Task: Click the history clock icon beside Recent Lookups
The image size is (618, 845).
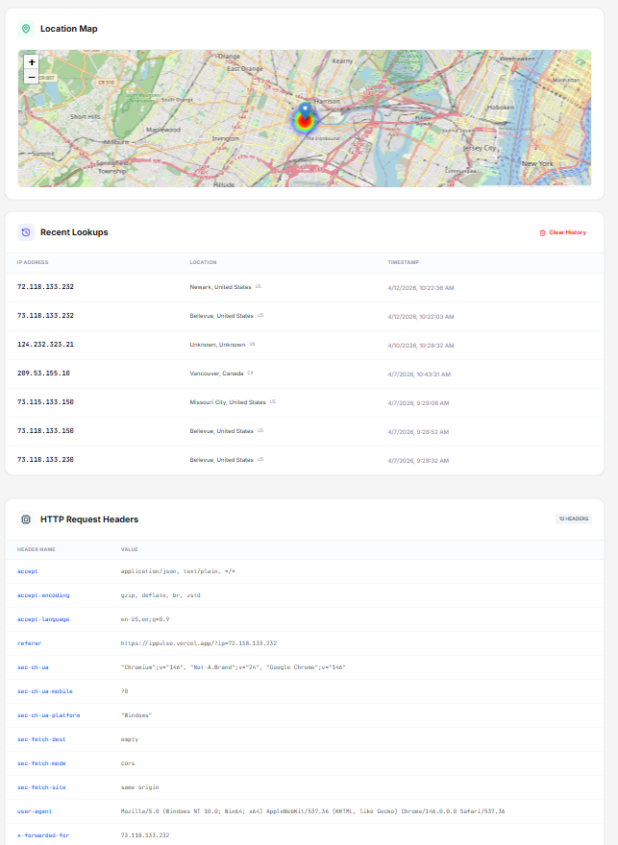Action: coord(26,232)
